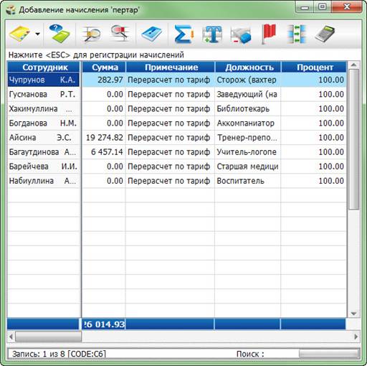
Task: Click the magnifier with red flag icon
Action: click(x=120, y=34)
